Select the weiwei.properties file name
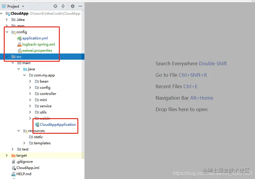Screen dimensions: 255x179 tap(37, 51)
